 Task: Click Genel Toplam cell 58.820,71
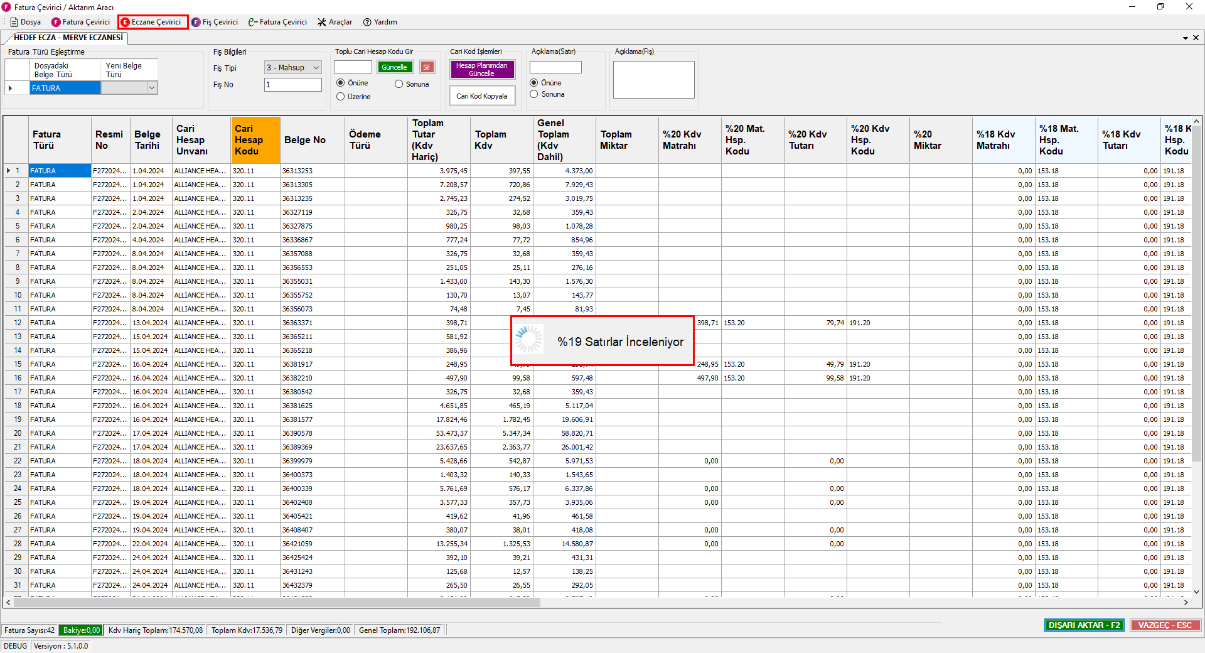click(564, 433)
